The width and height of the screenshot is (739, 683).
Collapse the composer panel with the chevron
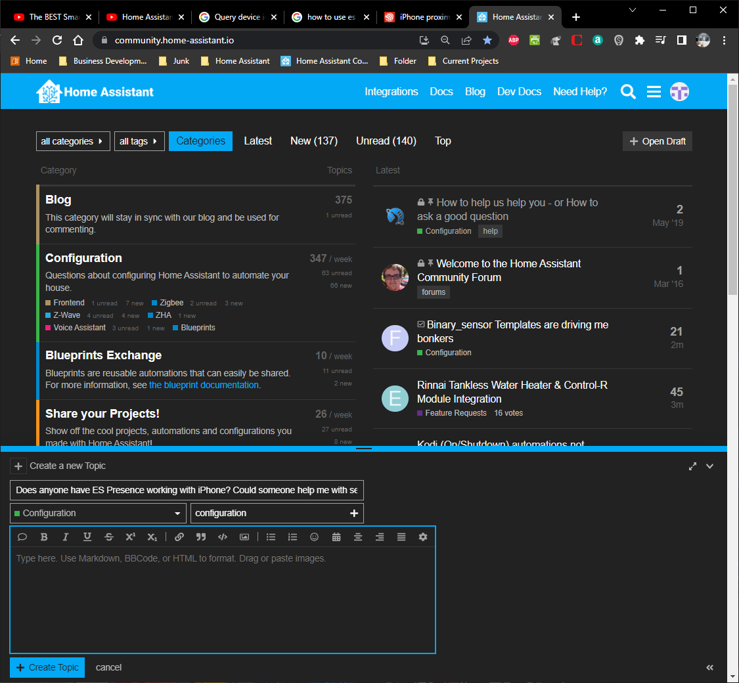(710, 466)
